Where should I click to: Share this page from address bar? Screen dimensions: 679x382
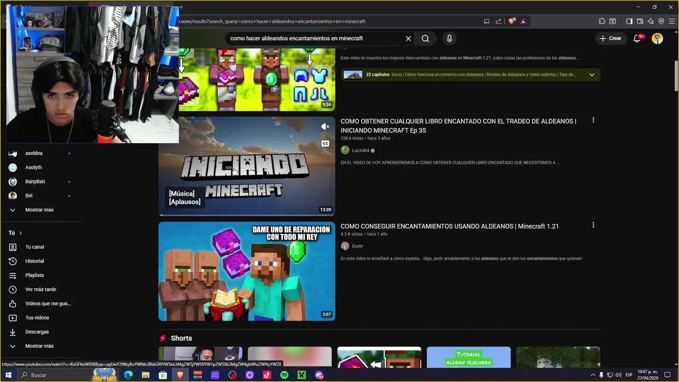499,21
